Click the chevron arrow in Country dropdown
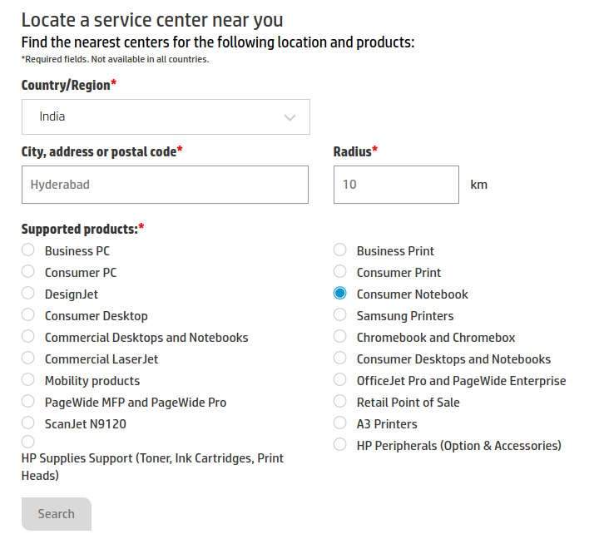This screenshot has width=594, height=539. click(290, 117)
